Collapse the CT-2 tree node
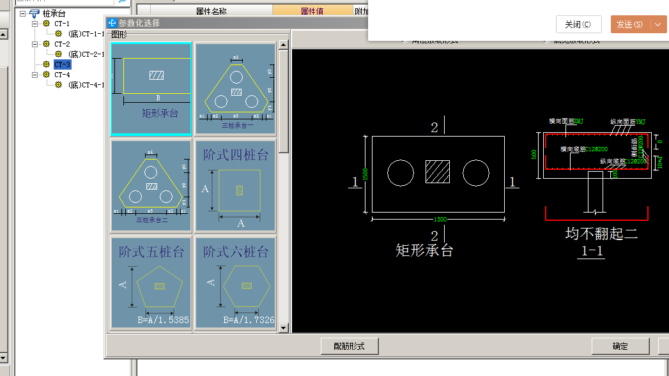 [35, 44]
